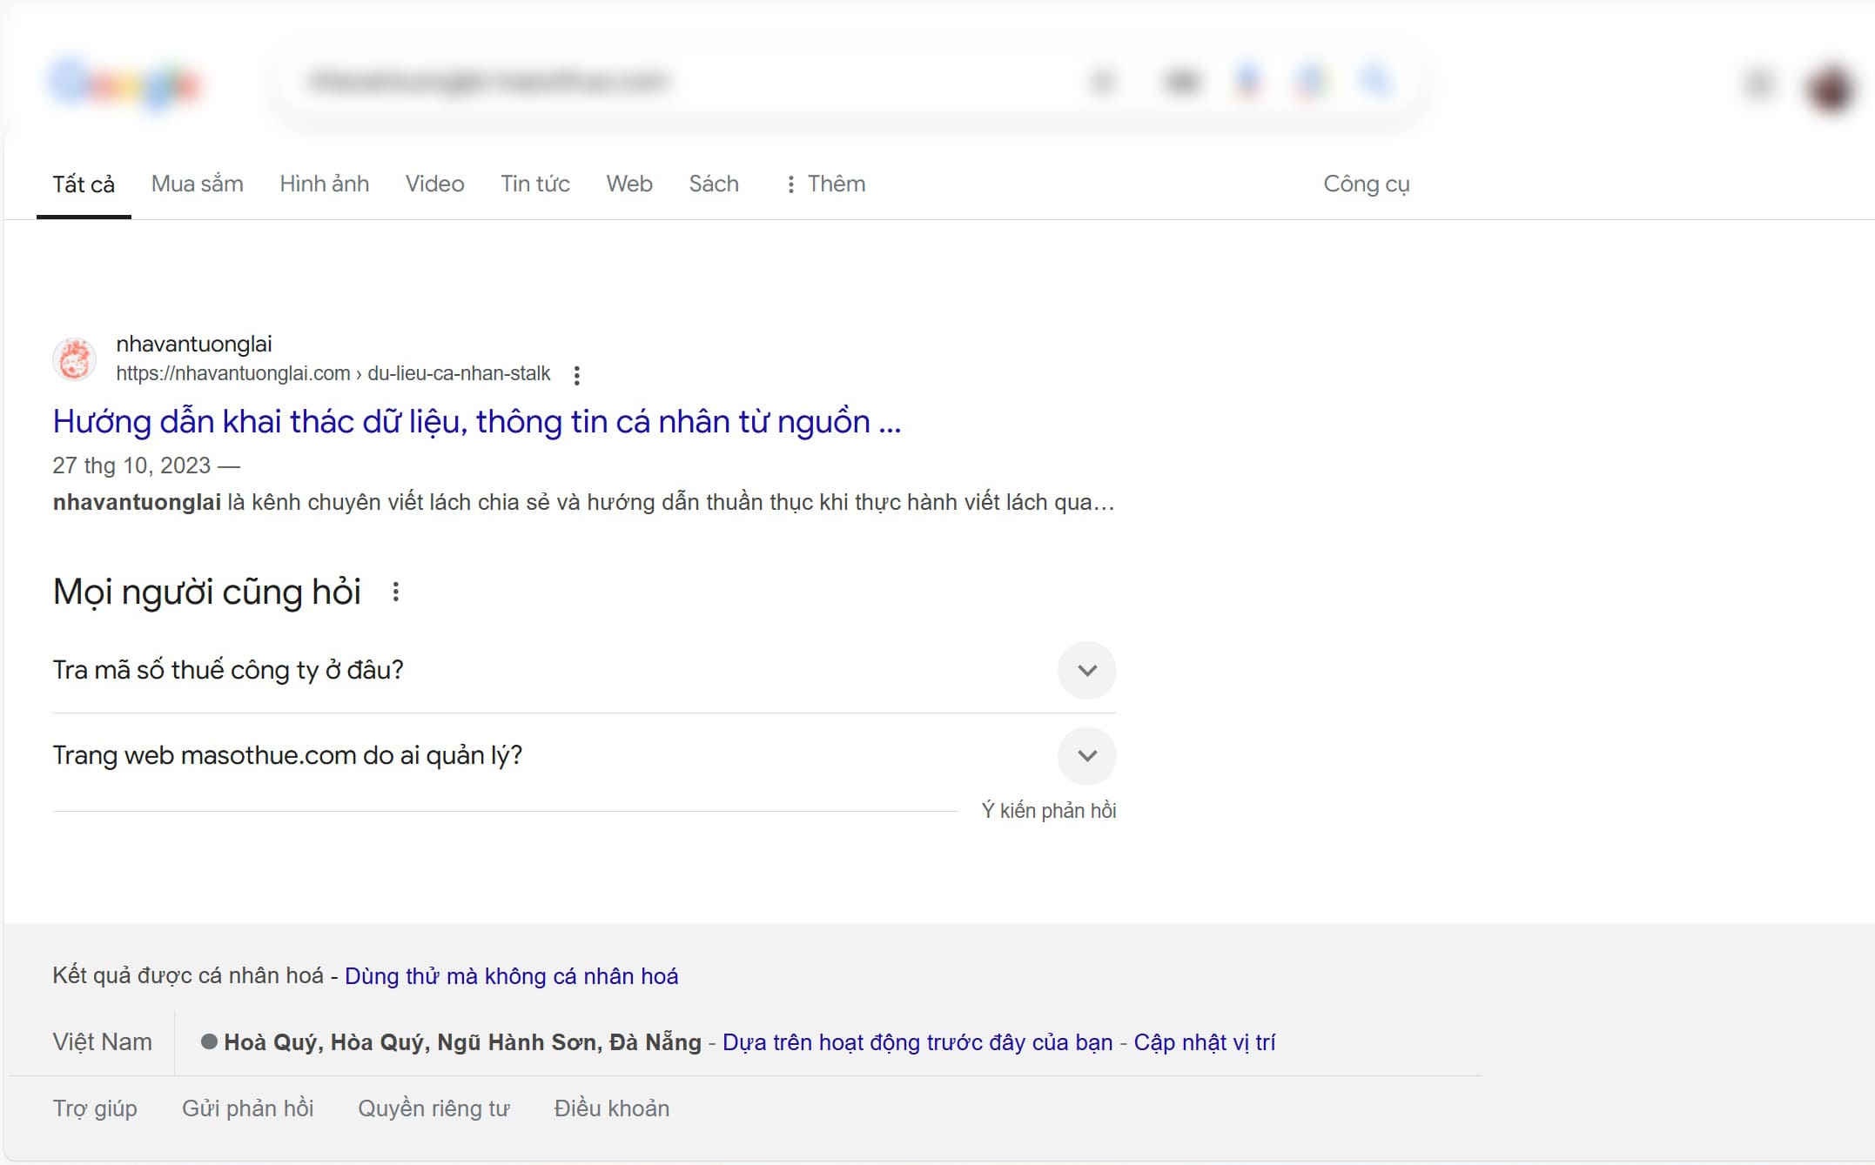Click Tra mã số thuế công ty text
The width and height of the screenshot is (1875, 1165).
coord(228,670)
